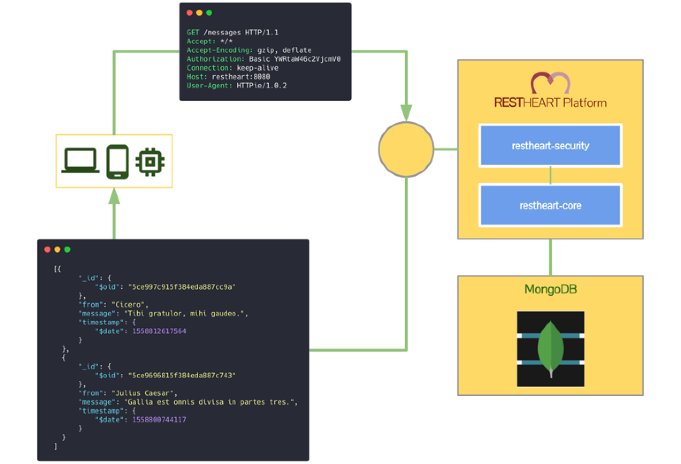Image resolution: width=681 pixels, height=464 pixels.
Task: Click the '"from": "Julius Caesar"' line
Action: coord(128,393)
